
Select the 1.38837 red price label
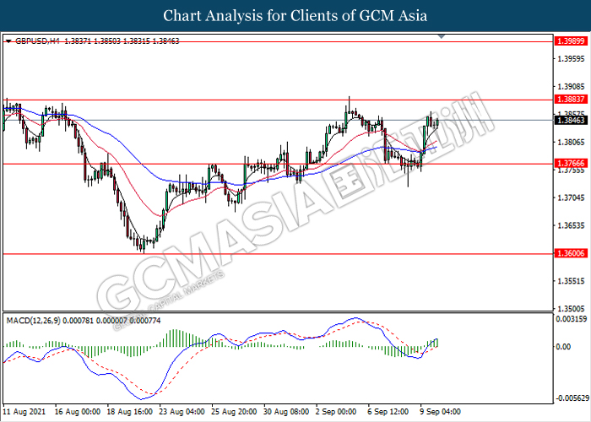[x=572, y=99]
